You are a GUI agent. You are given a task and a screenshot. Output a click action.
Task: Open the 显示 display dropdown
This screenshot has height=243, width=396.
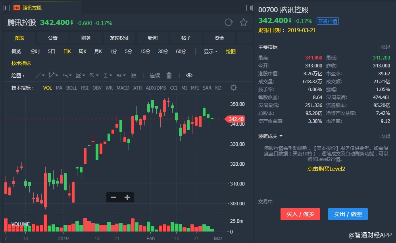(x=210, y=51)
